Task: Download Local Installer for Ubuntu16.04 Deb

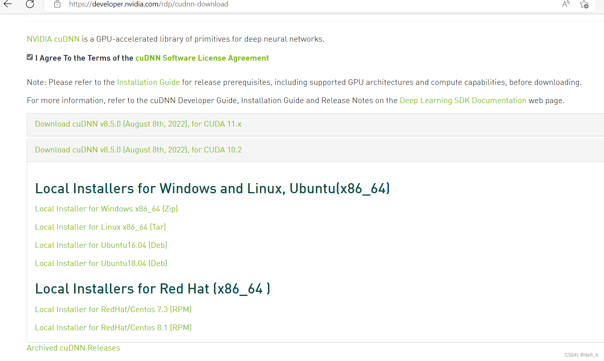Action: click(101, 245)
